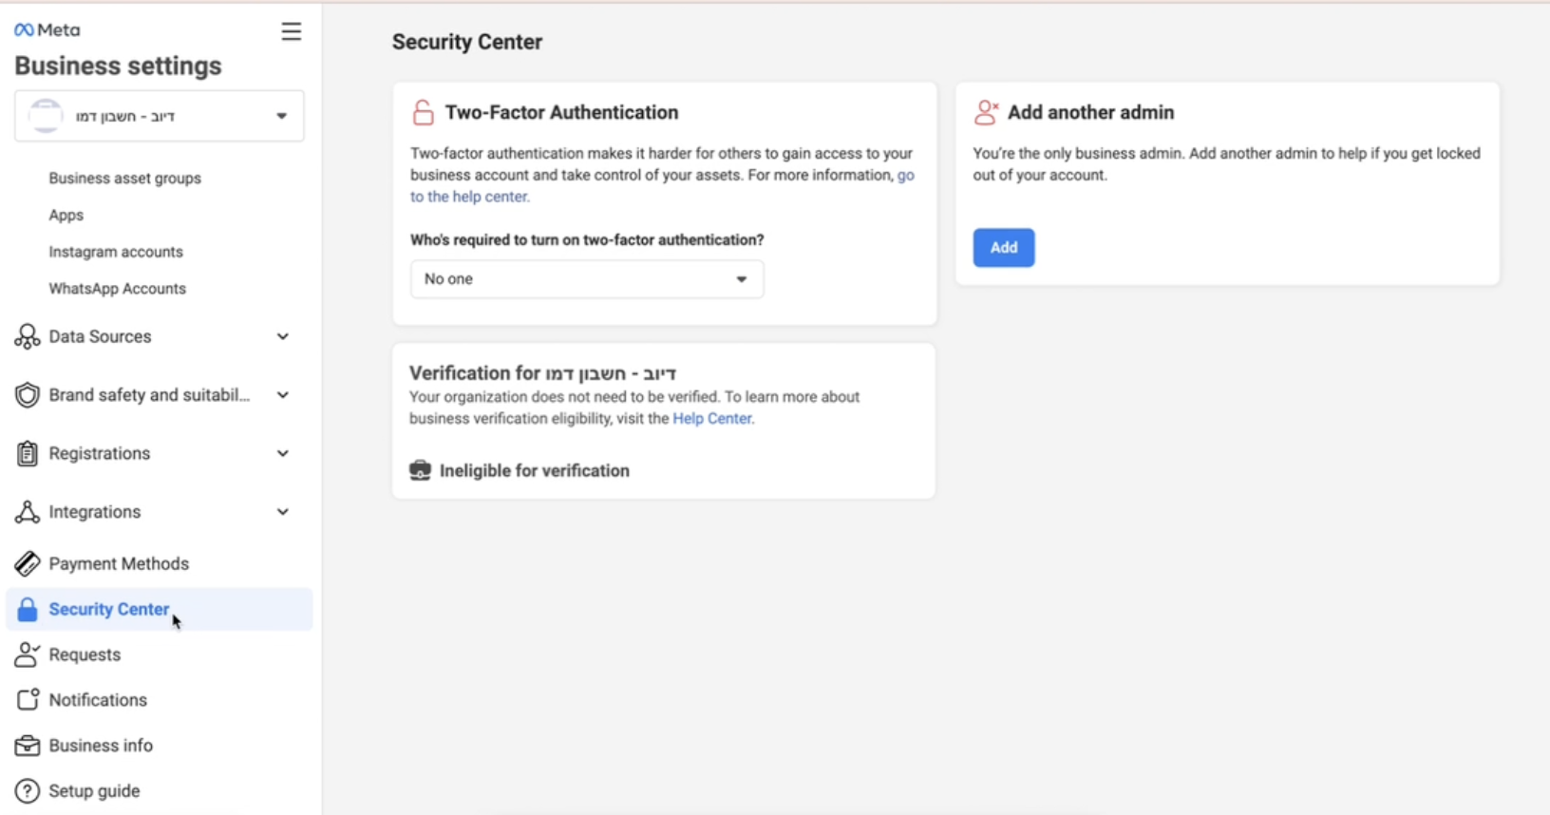Click the Meta logo

point(47,30)
